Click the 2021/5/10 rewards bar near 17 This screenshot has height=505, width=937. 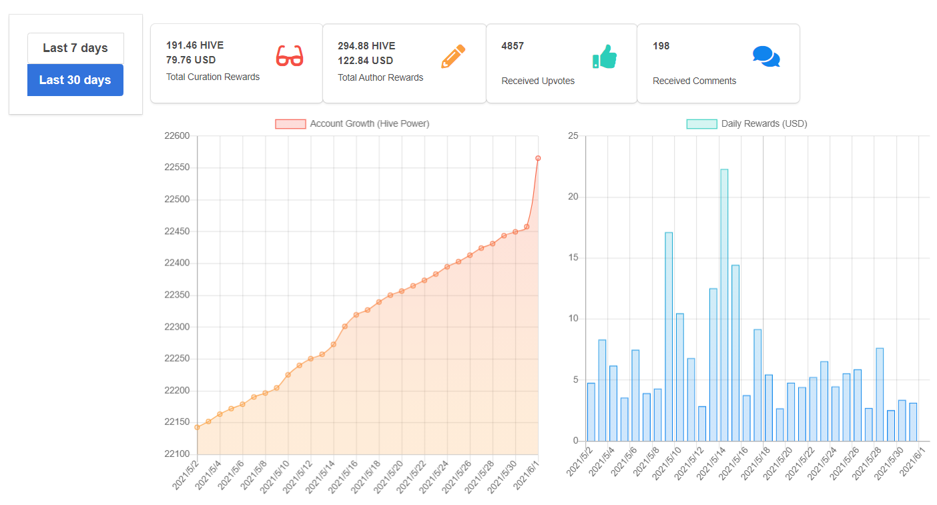[669, 337]
